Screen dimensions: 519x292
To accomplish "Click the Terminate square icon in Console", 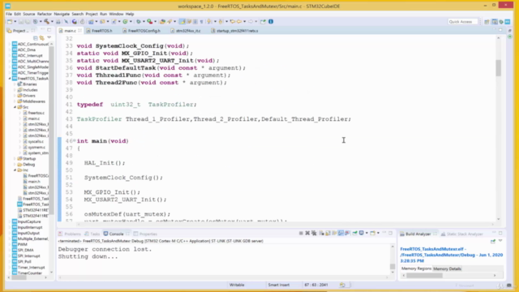I will coord(301,233).
